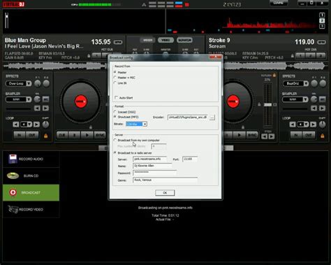Play the right deck

click(240, 135)
